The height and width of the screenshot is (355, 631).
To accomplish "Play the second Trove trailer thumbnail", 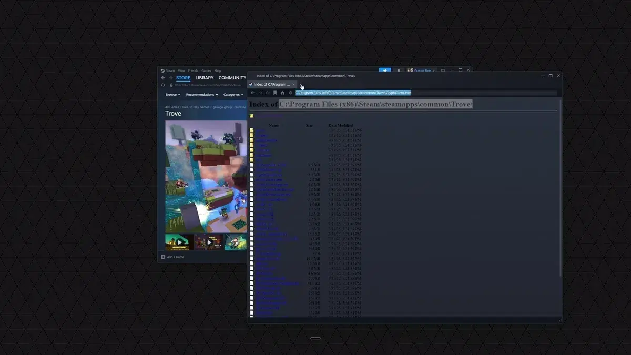I will click(x=209, y=242).
